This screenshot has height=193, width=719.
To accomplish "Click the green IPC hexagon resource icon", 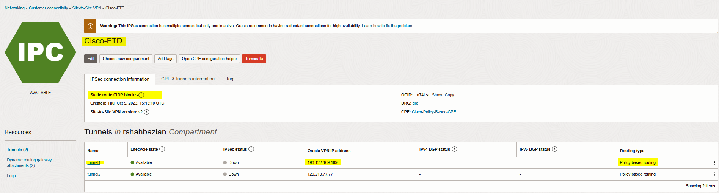I will (40, 52).
